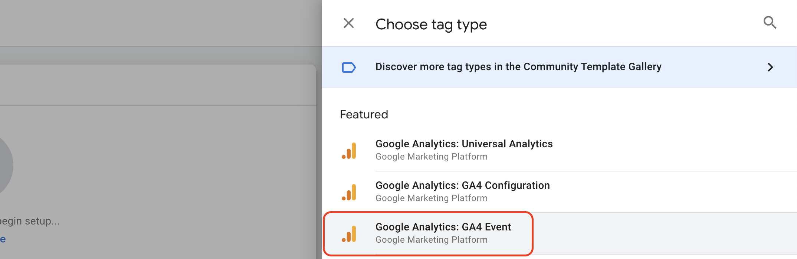Image resolution: width=797 pixels, height=259 pixels.
Task: Click Google Marketing Platform under GA4 Configuration
Action: (431, 198)
